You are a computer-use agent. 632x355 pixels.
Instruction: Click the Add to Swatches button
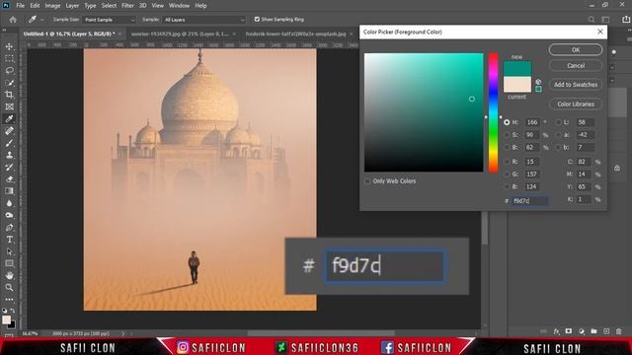(x=576, y=85)
